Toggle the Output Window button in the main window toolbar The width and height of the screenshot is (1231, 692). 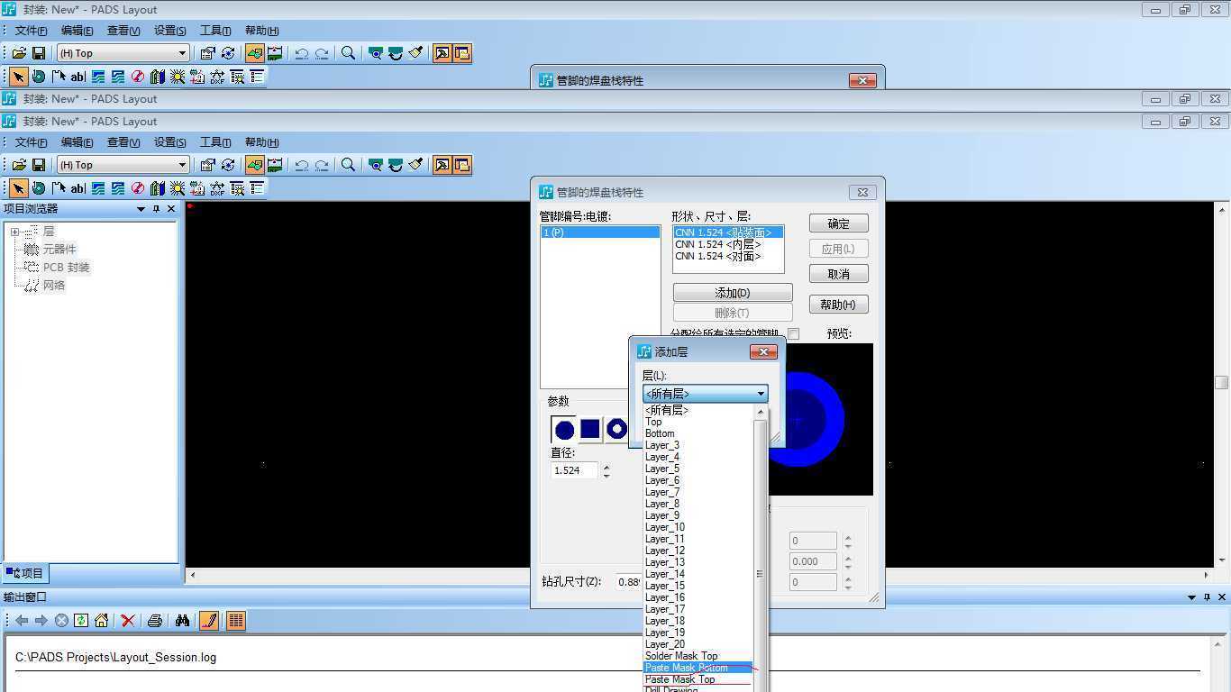442,165
